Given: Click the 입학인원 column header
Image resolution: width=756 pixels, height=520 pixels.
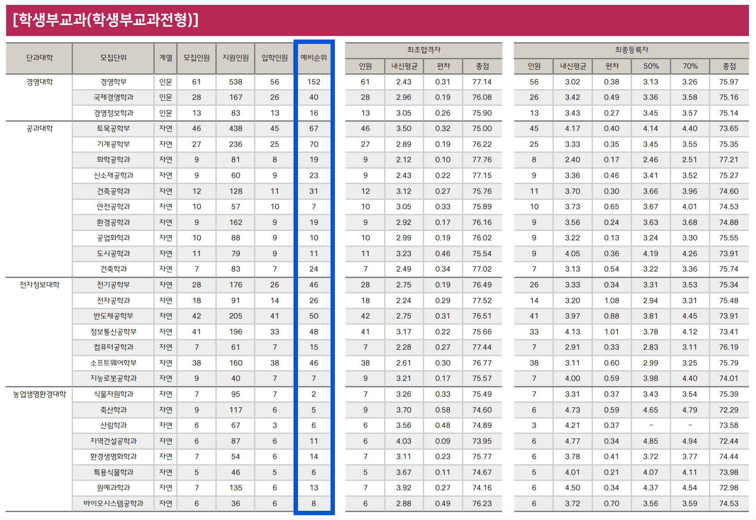Looking at the screenshot, I should point(275,58).
